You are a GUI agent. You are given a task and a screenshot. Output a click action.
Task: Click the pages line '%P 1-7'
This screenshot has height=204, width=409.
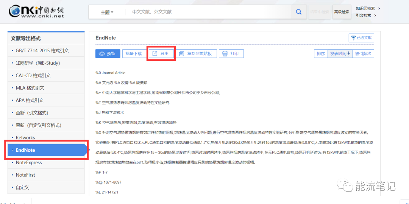tap(101, 173)
